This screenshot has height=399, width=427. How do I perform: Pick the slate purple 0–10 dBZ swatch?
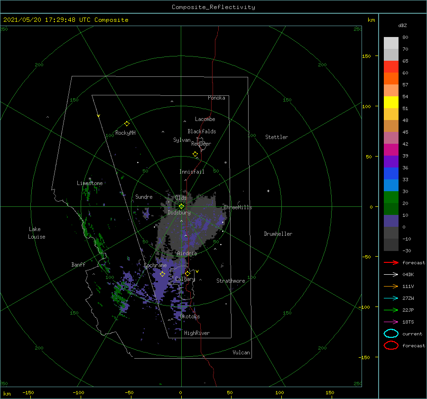(x=391, y=221)
